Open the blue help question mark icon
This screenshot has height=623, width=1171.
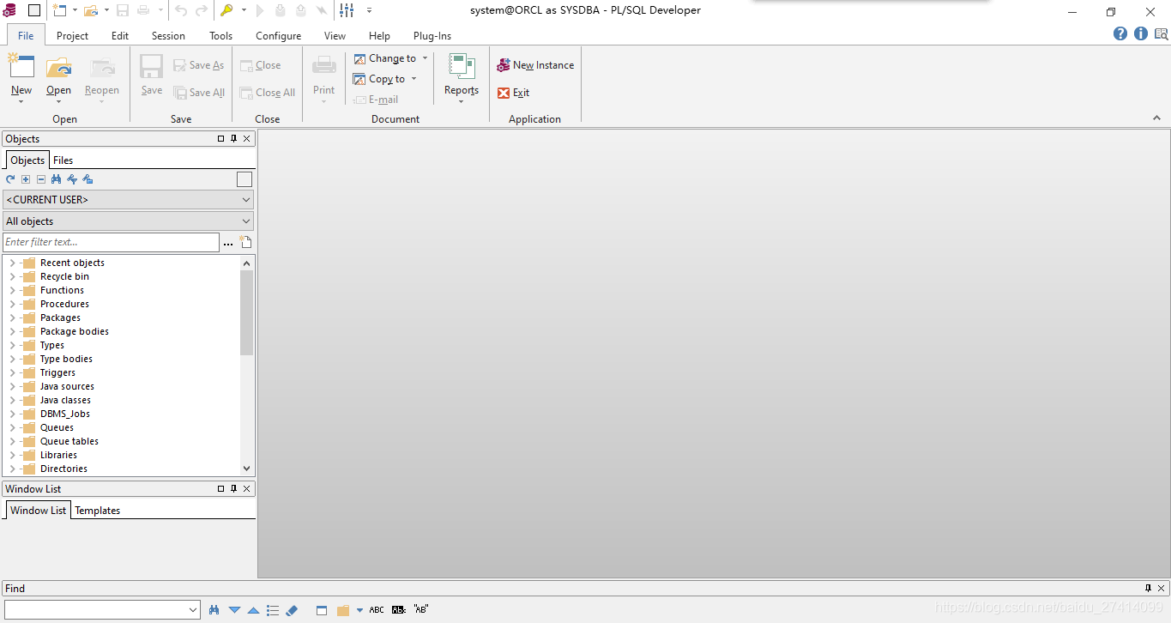click(1120, 33)
